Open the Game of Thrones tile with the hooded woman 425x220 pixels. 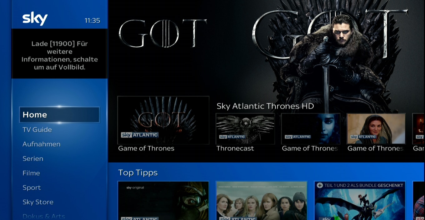376,129
